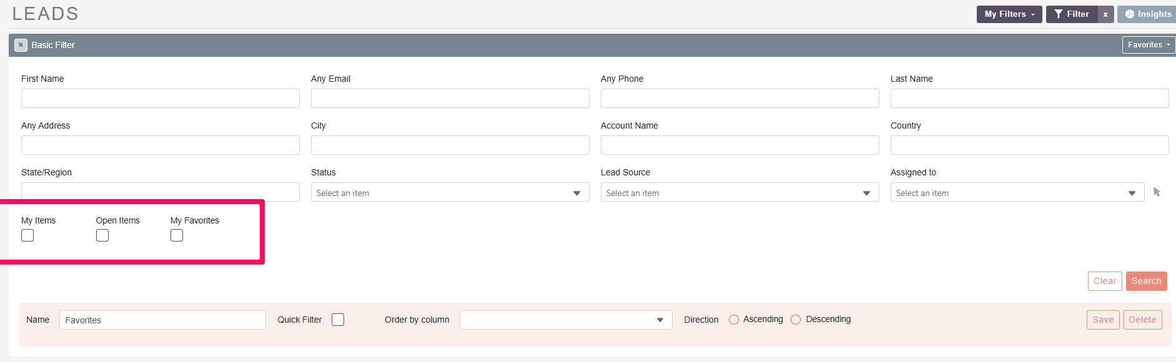
Task: Open the Order by column dropdown
Action: (x=566, y=320)
